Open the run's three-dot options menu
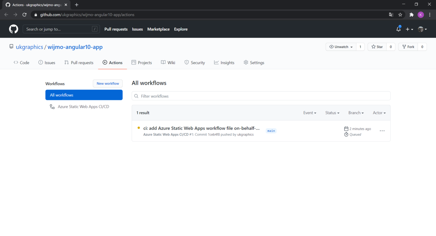The width and height of the screenshot is (436, 236). pos(382,131)
